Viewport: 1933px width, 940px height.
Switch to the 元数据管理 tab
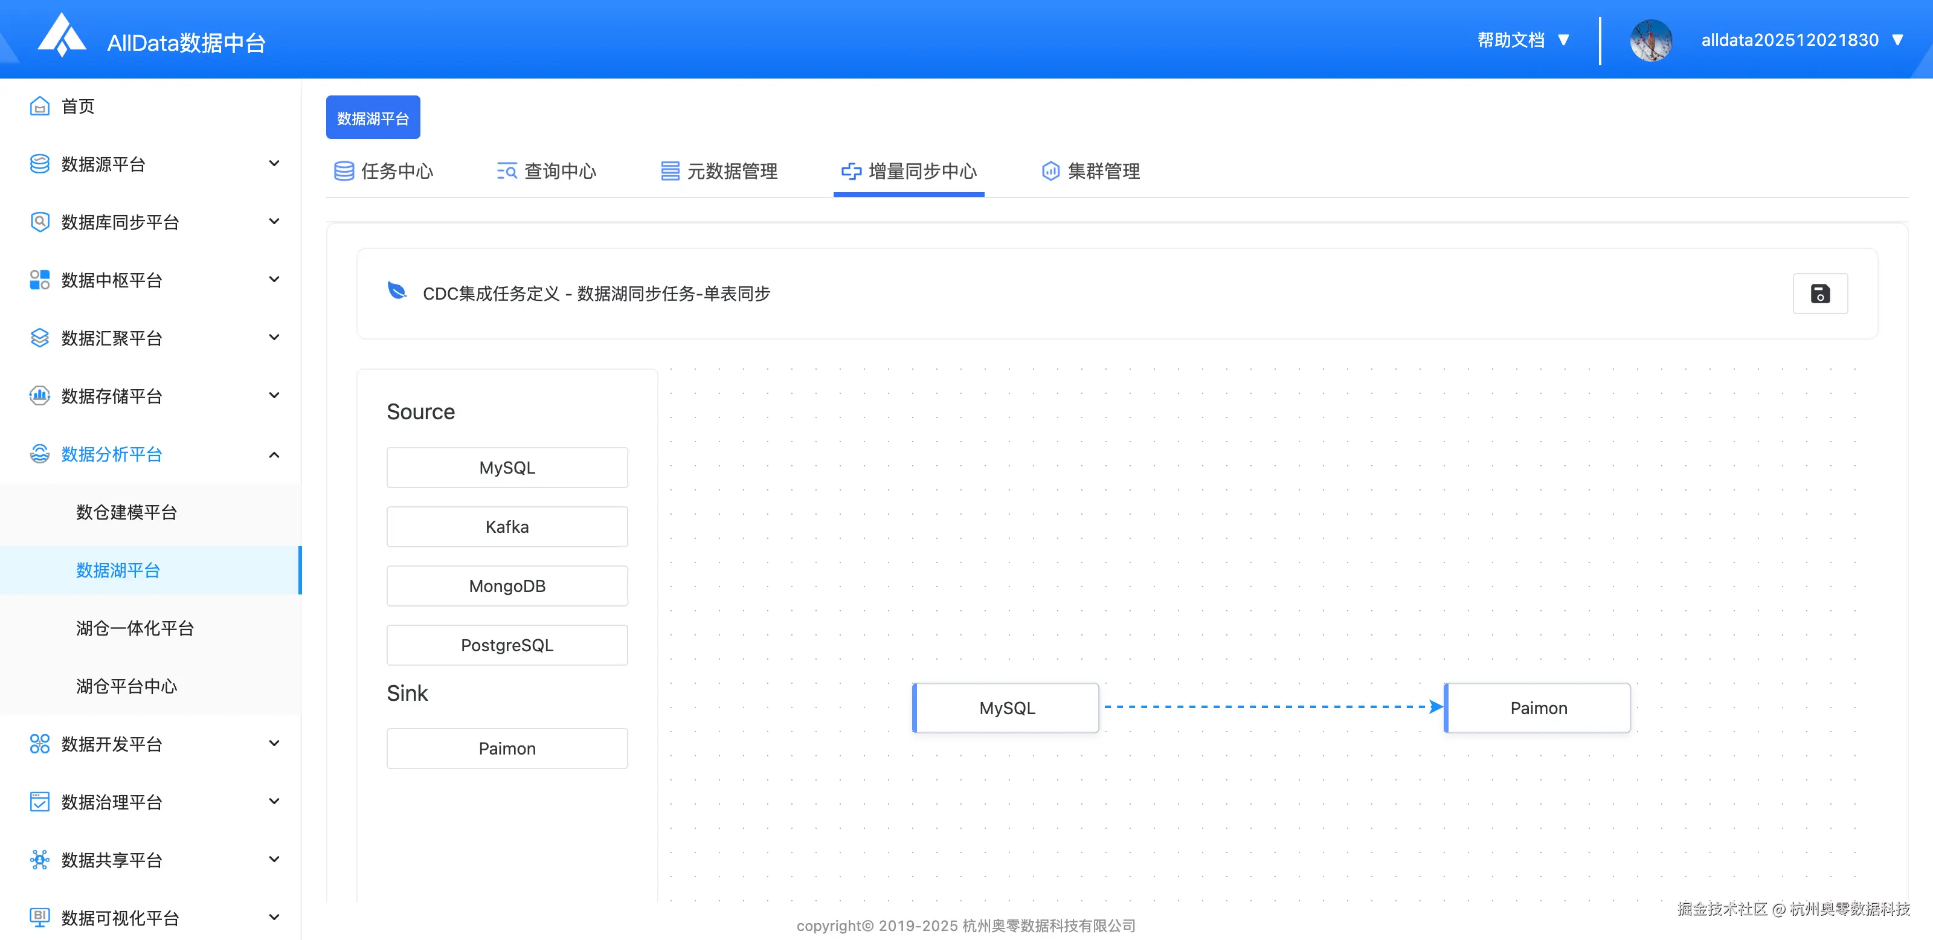click(x=719, y=171)
